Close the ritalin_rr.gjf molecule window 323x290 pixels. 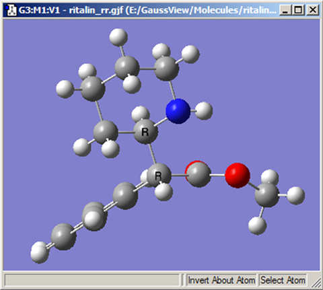(x=312, y=10)
